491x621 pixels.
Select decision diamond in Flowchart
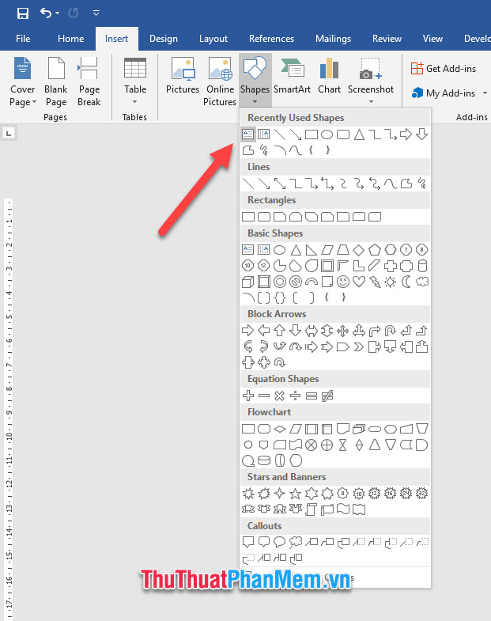coord(280,429)
